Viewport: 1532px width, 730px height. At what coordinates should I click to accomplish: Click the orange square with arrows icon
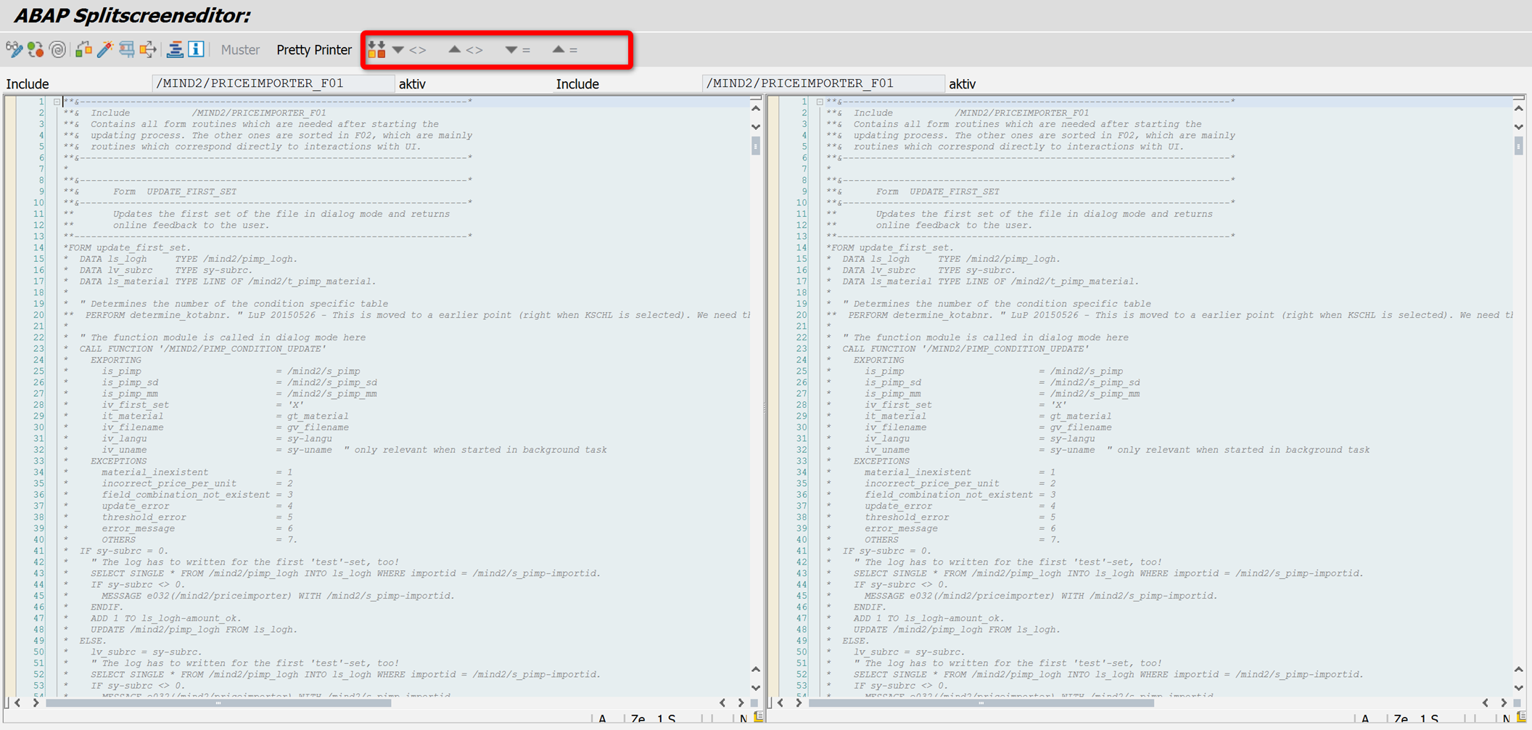pos(149,49)
